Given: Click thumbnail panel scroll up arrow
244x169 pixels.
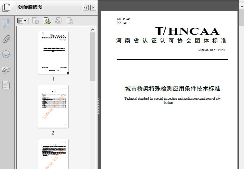Looking at the screenshot, I should [x=93, y=29].
